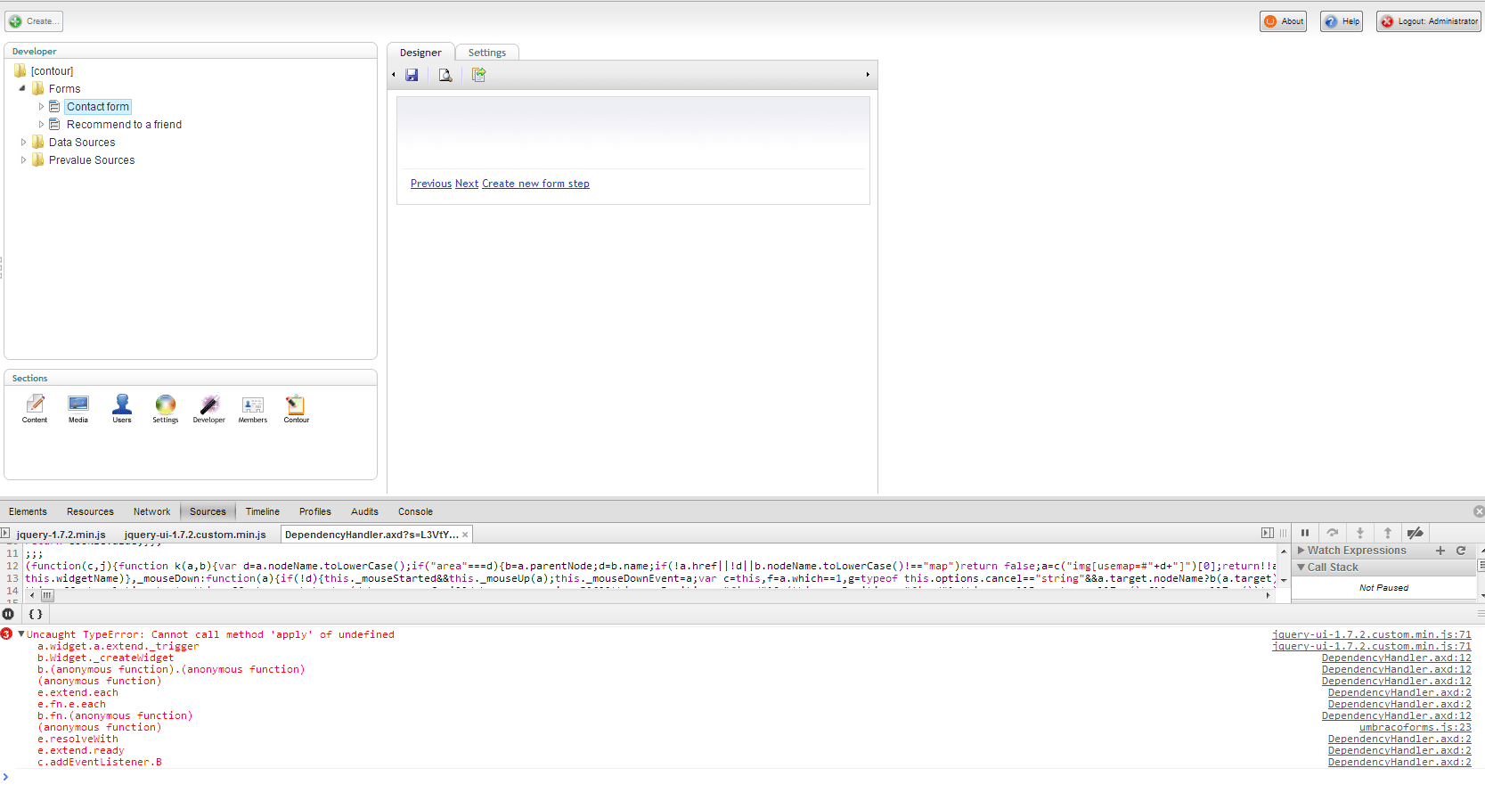Open the Console tab in DevTools
This screenshot has height=809, width=1485.
(x=415, y=511)
